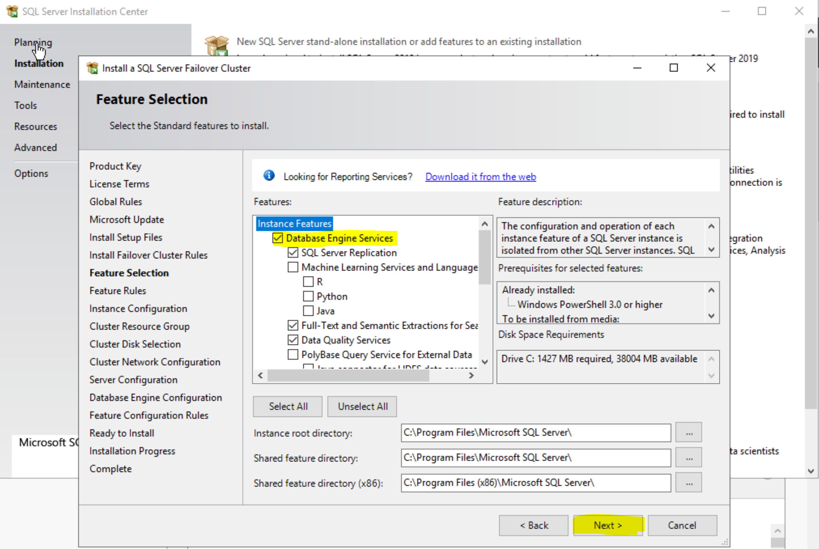Viewport: 819px width, 549px height.
Task: Click the Shared feature directory path field
Action: [x=536, y=457]
